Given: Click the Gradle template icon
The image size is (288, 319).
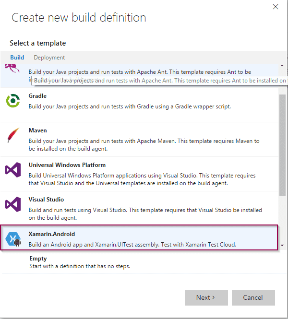Looking at the screenshot, I should (x=13, y=101).
